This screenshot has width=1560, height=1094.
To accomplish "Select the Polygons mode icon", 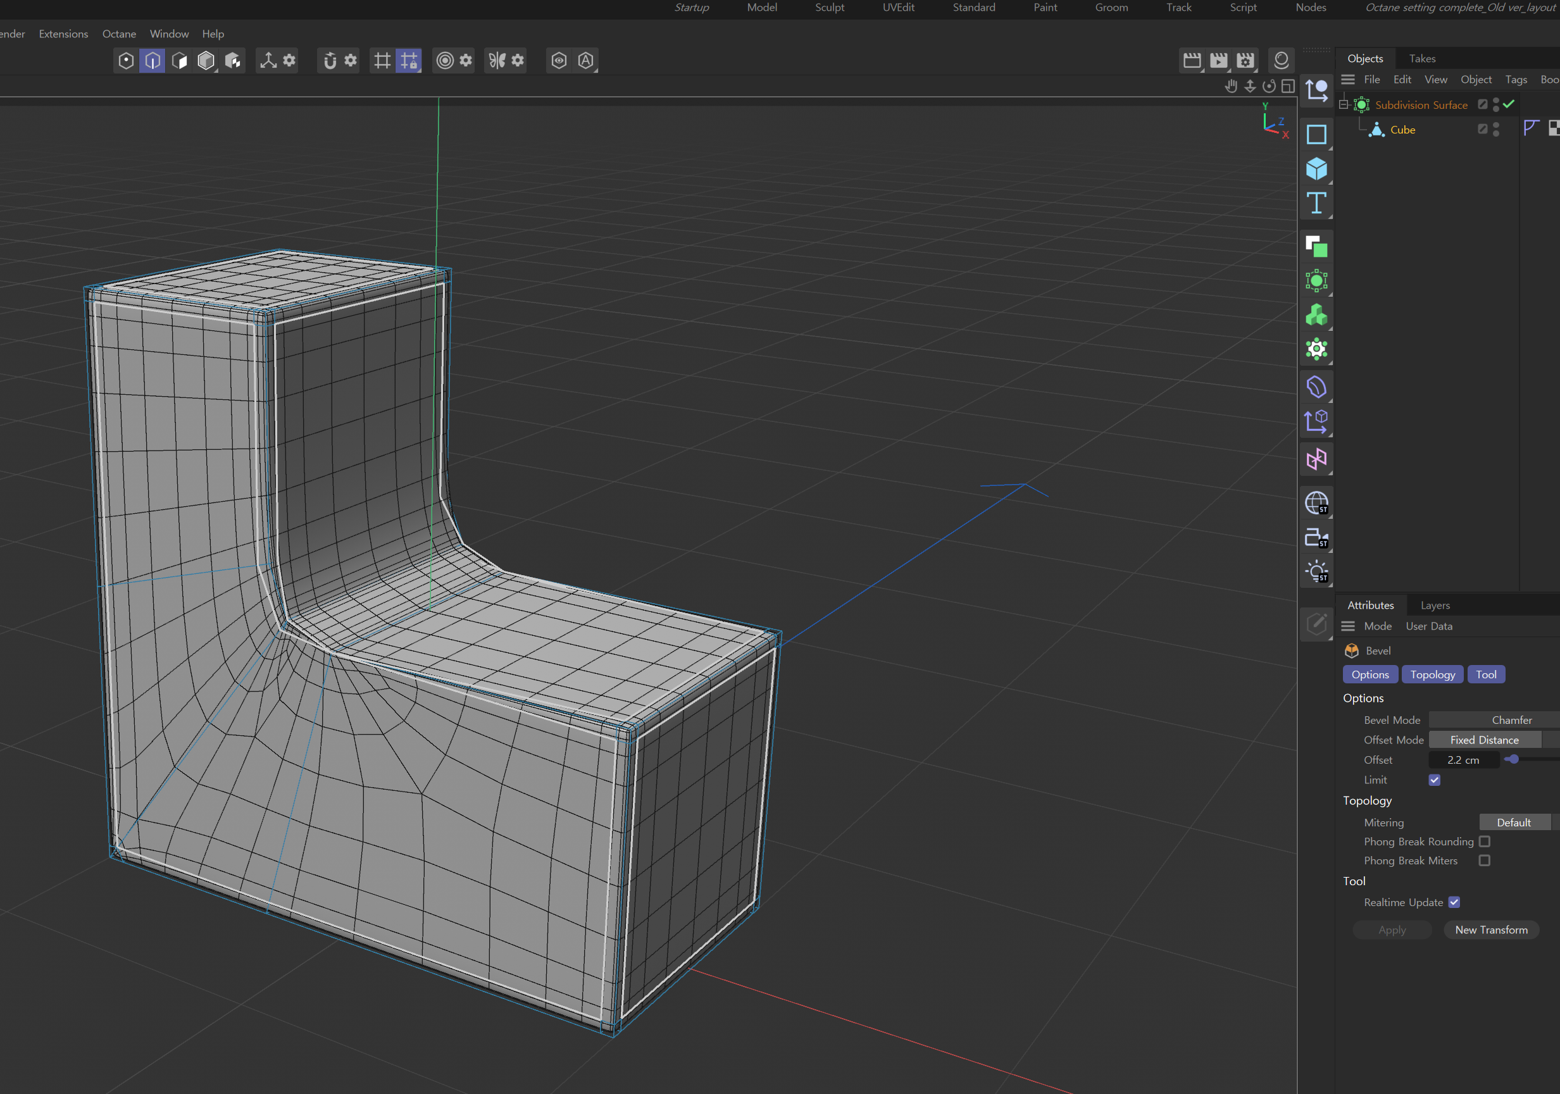I will (x=179, y=61).
